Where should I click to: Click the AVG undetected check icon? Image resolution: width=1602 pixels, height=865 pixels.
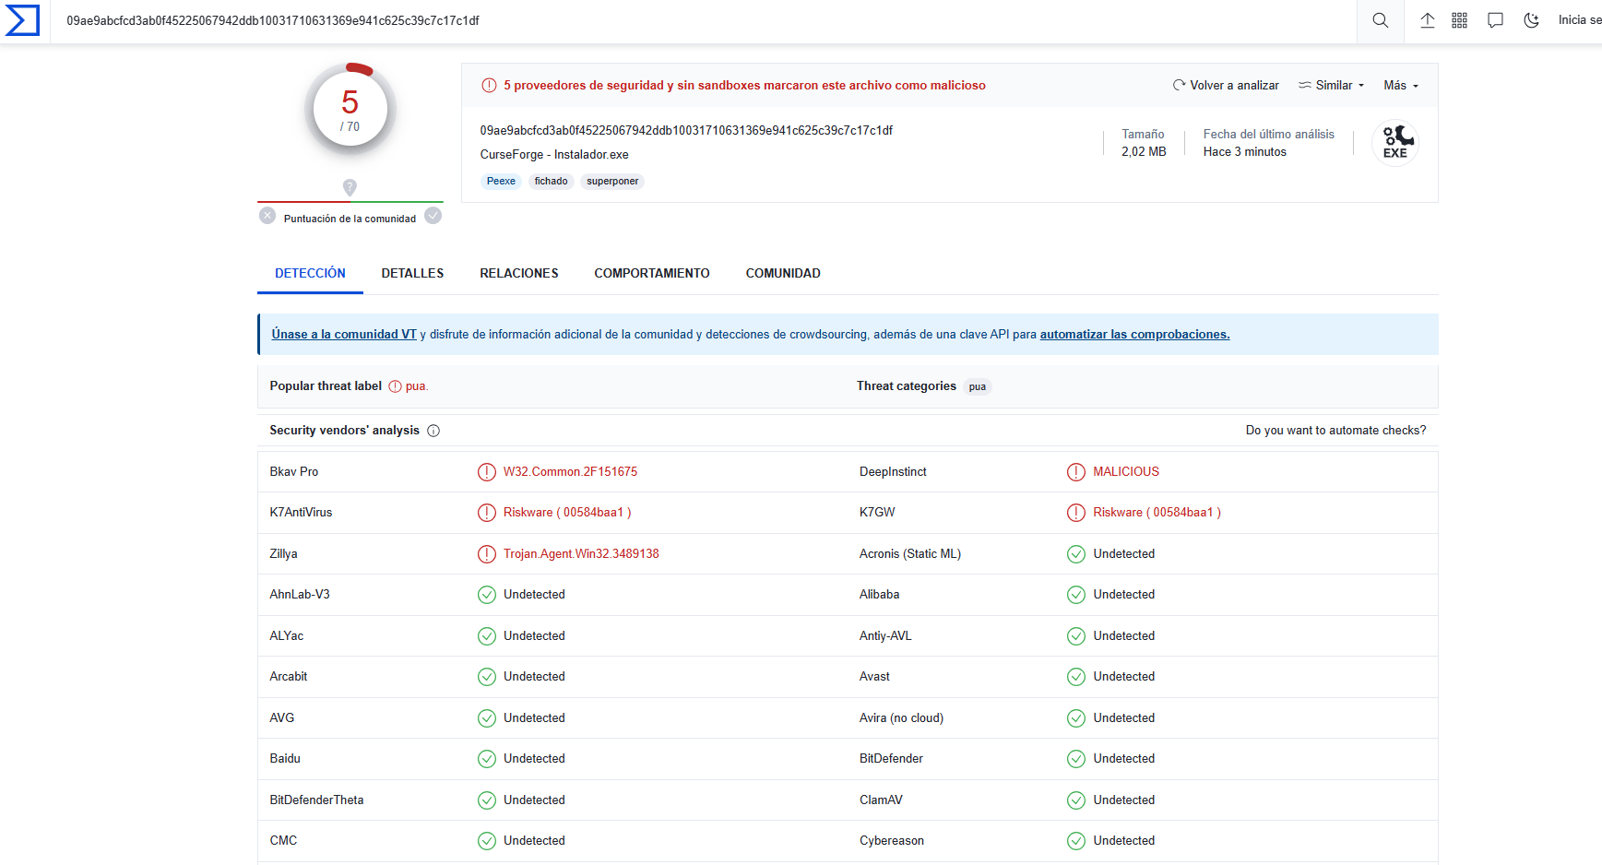(x=487, y=718)
